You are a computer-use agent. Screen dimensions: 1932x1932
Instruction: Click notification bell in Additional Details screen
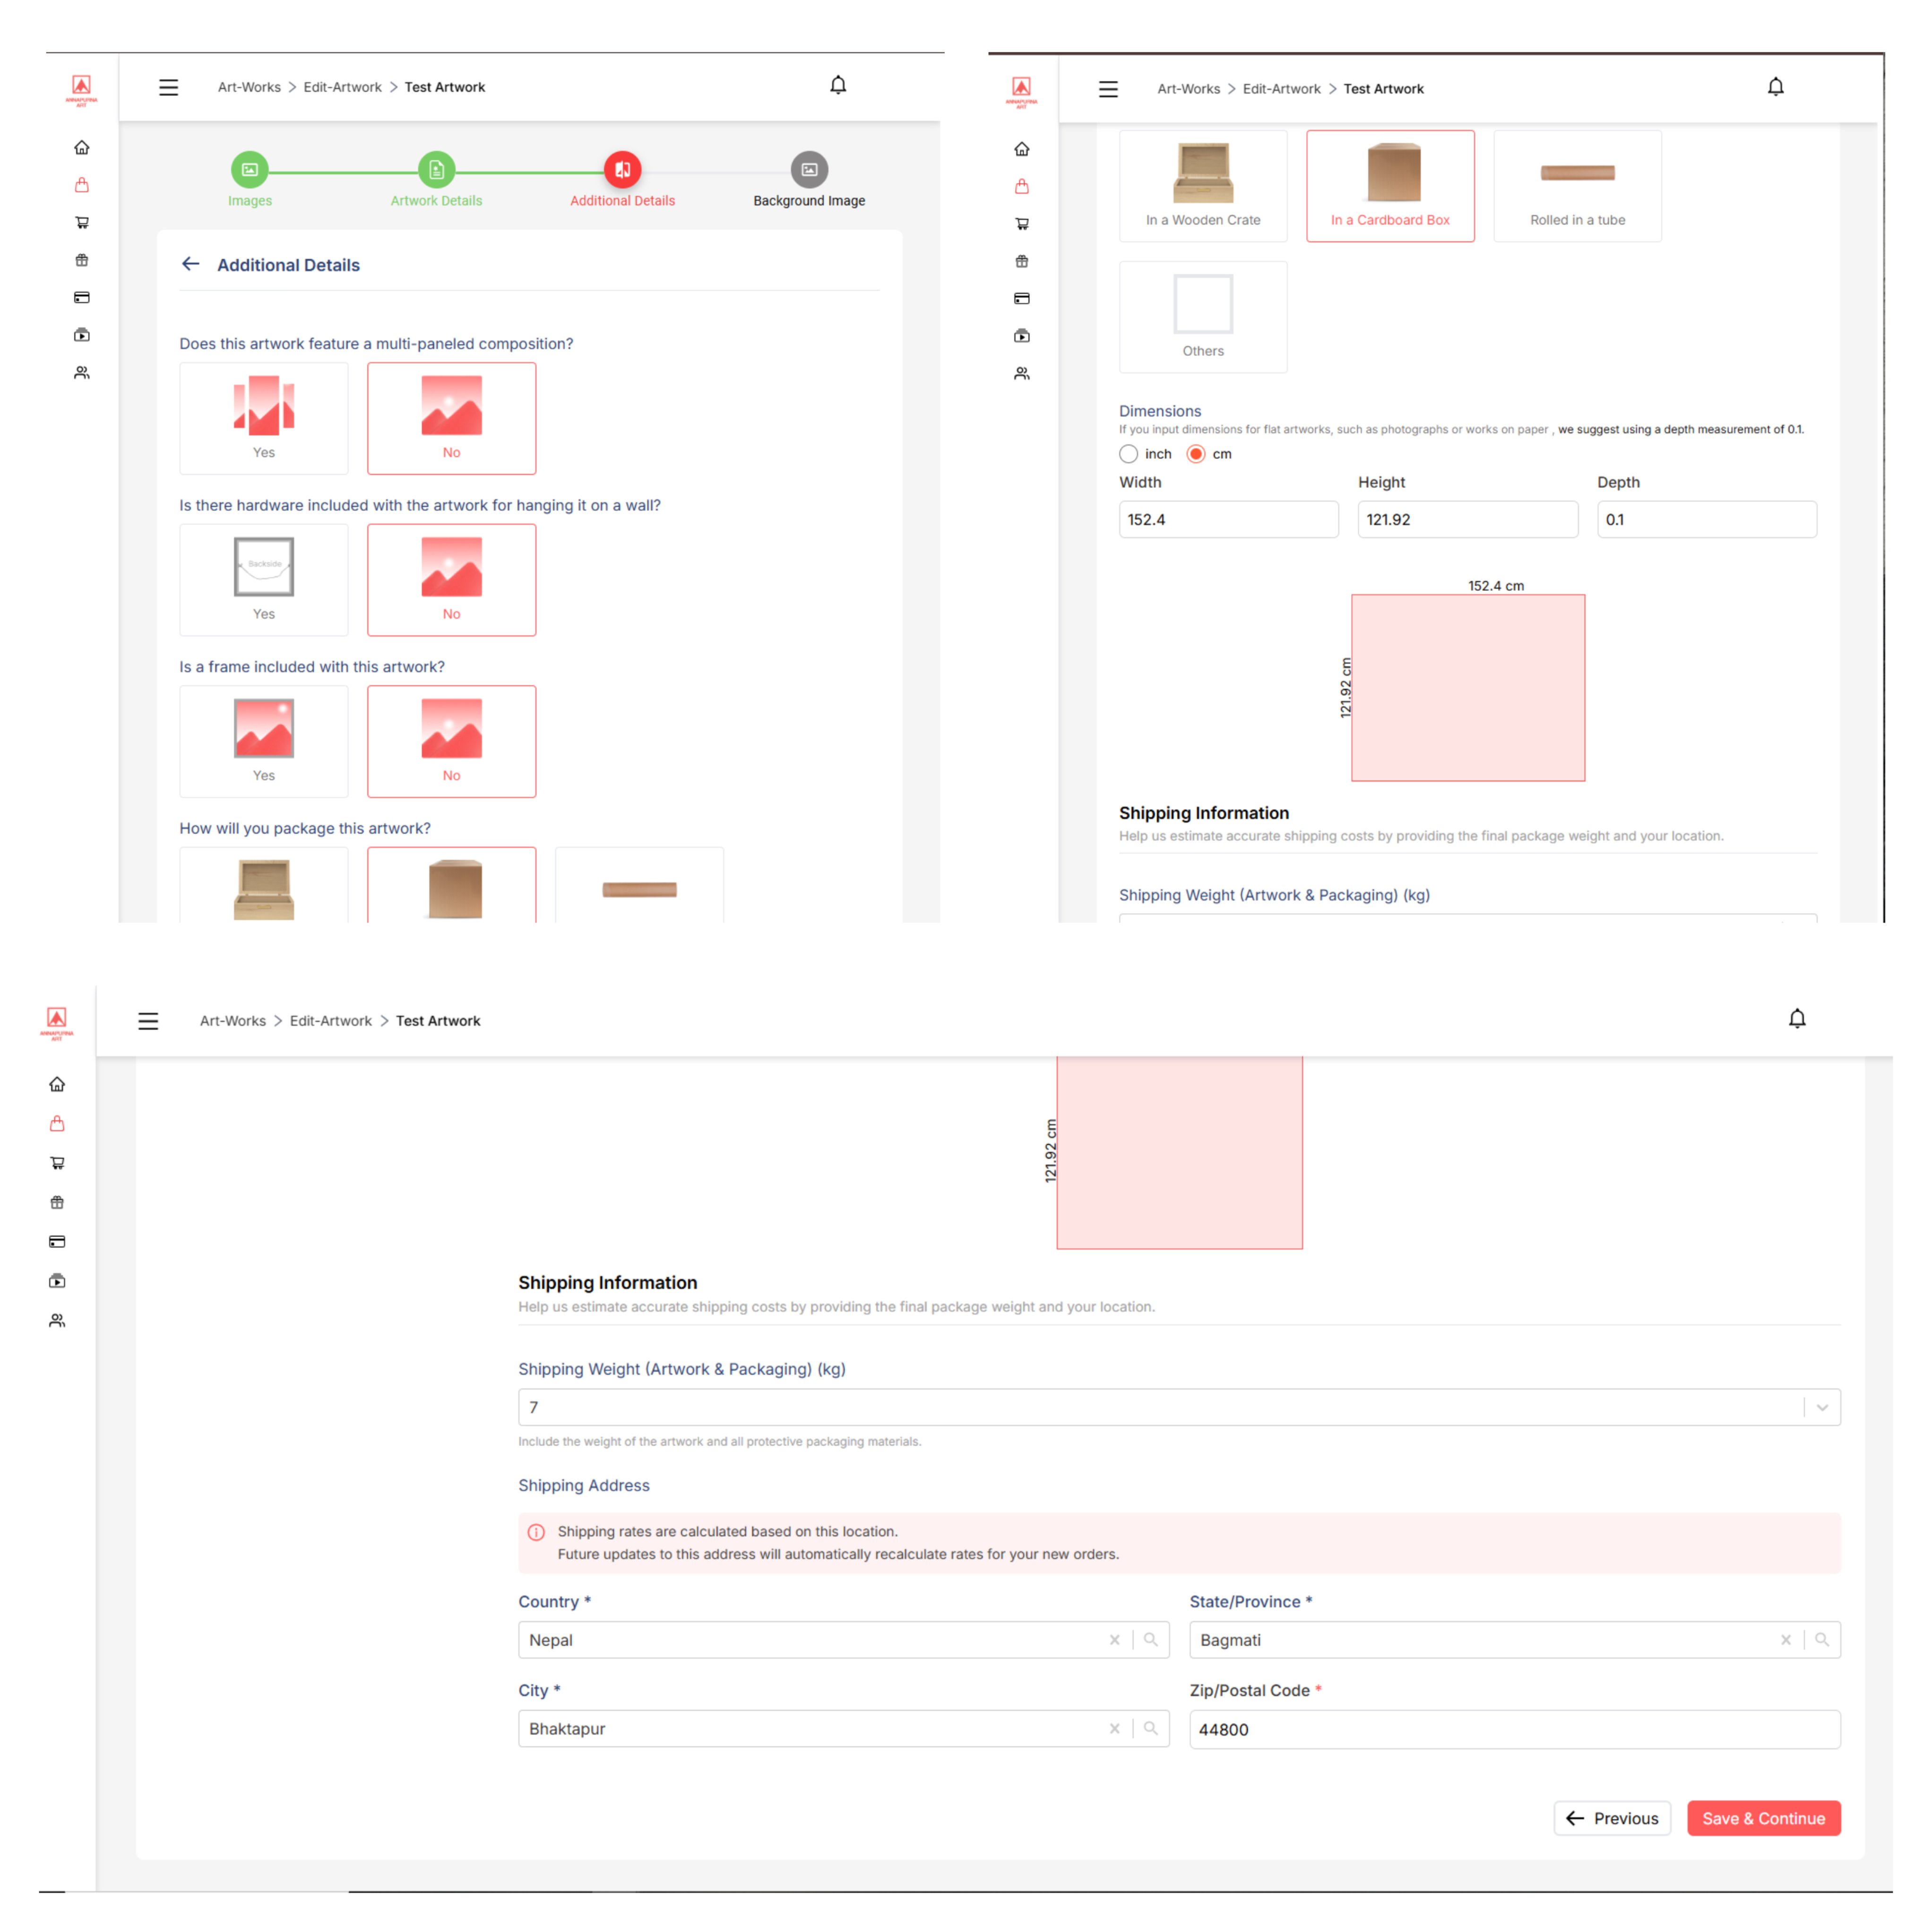pos(838,85)
